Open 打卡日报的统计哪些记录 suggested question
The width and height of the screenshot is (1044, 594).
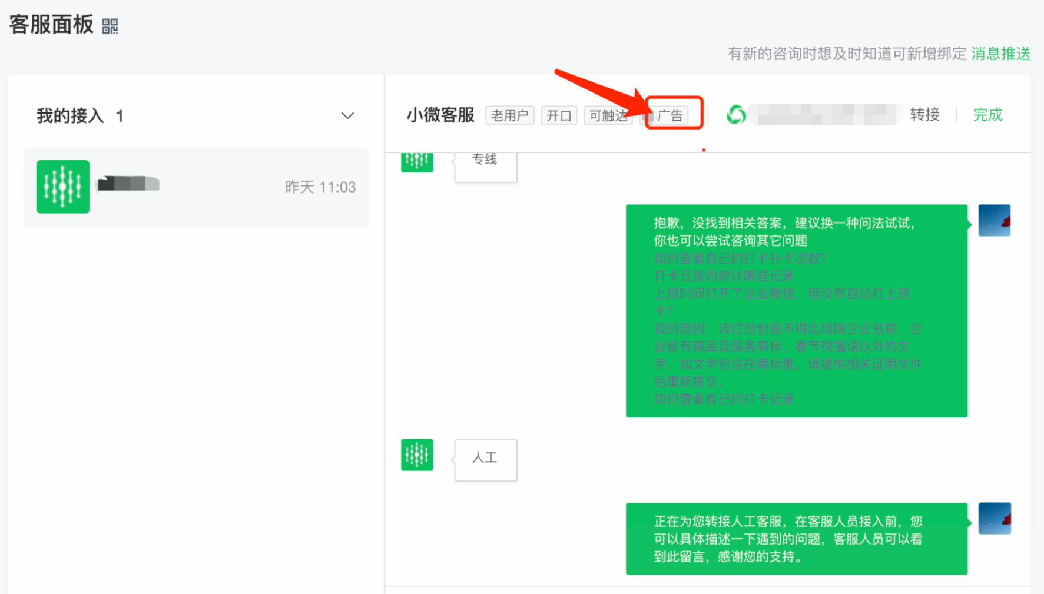[724, 276]
